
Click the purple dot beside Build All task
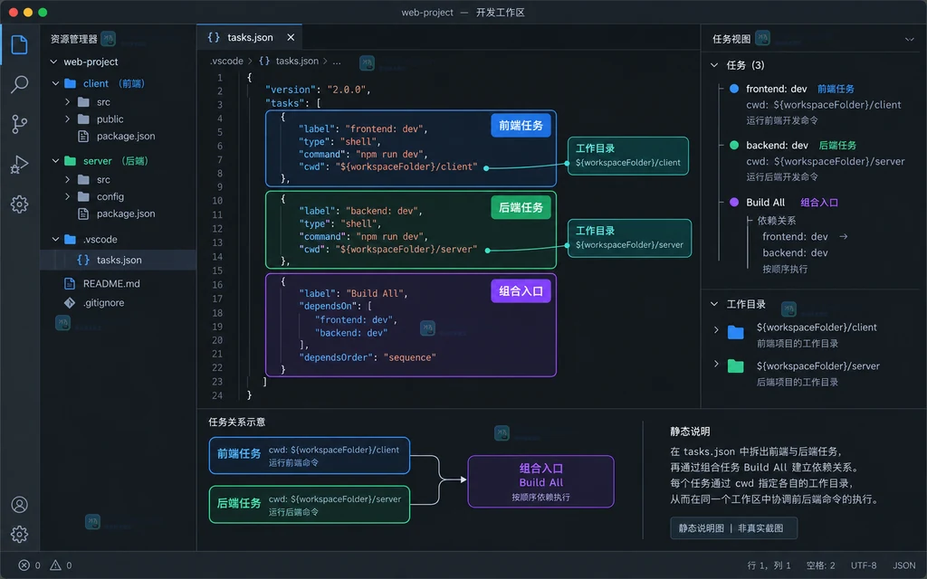[734, 202]
